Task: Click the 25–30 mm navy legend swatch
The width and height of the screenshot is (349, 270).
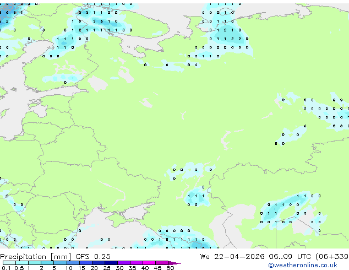Action: click(111, 263)
